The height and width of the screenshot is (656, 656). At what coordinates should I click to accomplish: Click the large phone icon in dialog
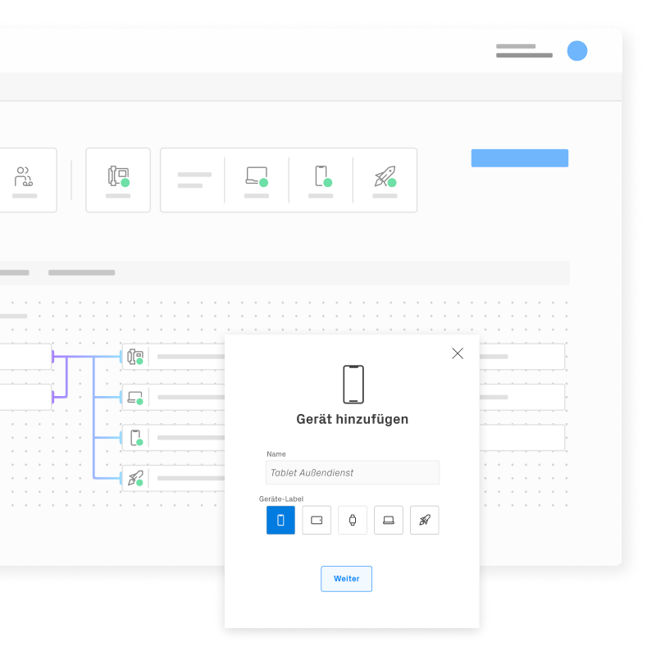pyautogui.click(x=353, y=385)
